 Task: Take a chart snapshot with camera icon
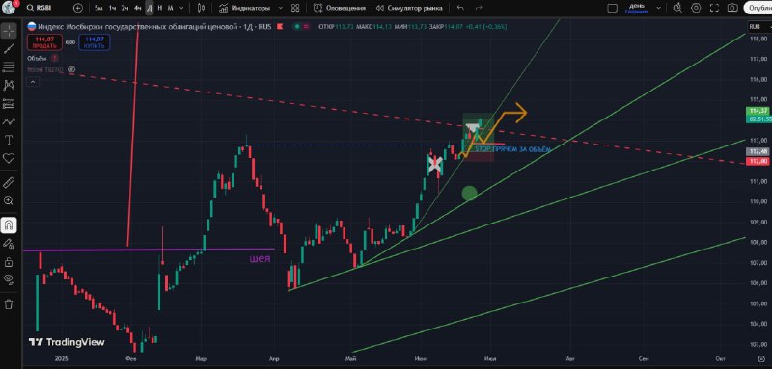732,8
